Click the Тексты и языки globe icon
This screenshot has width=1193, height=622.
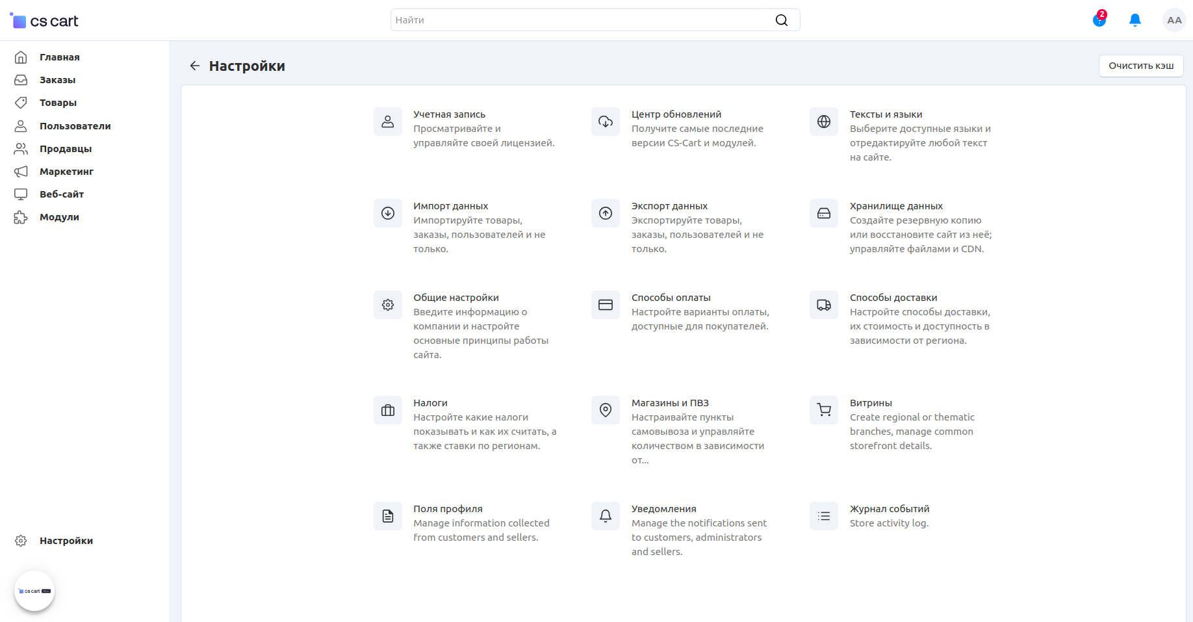click(x=824, y=122)
